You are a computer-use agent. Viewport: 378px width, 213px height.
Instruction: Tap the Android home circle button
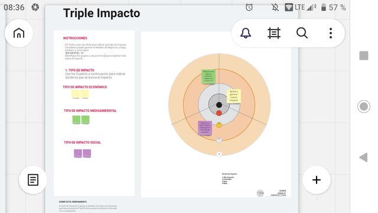coord(364,106)
